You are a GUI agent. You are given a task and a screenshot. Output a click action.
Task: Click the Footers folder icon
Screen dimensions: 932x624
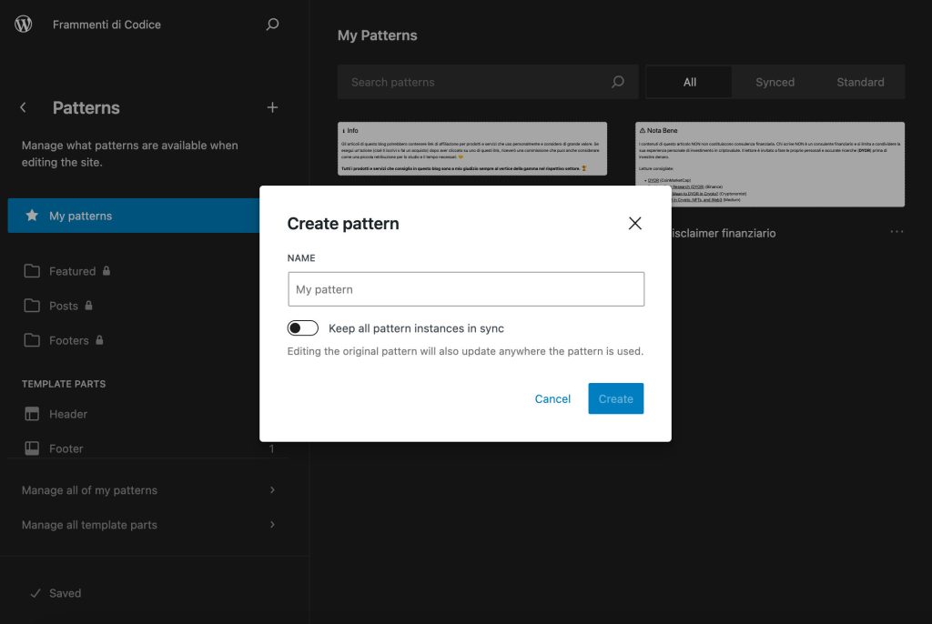click(x=34, y=340)
